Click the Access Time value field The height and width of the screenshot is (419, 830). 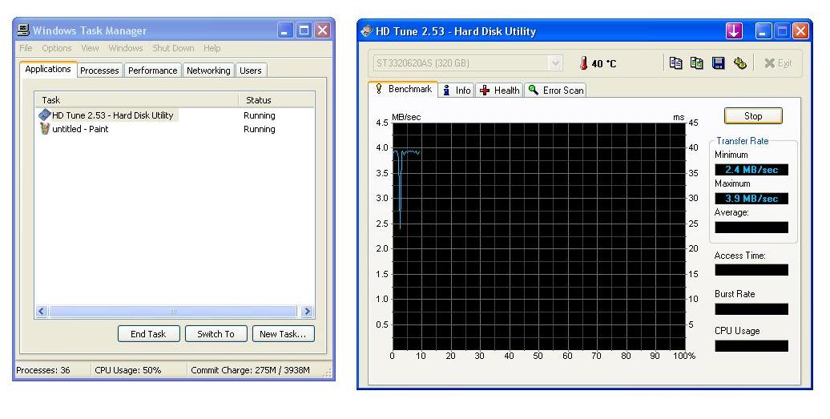(x=751, y=270)
